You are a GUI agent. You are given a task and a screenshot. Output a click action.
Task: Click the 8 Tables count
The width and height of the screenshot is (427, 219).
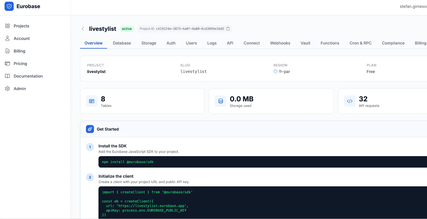[x=103, y=99]
